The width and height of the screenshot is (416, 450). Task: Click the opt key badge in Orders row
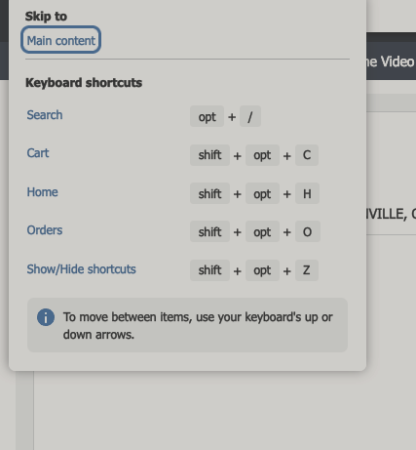(262, 231)
